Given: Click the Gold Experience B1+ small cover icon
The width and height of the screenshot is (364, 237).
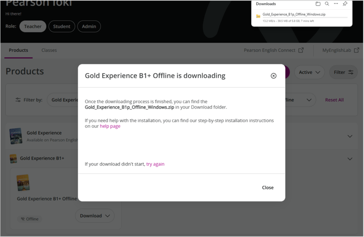Looking at the screenshot, I should point(13,159).
